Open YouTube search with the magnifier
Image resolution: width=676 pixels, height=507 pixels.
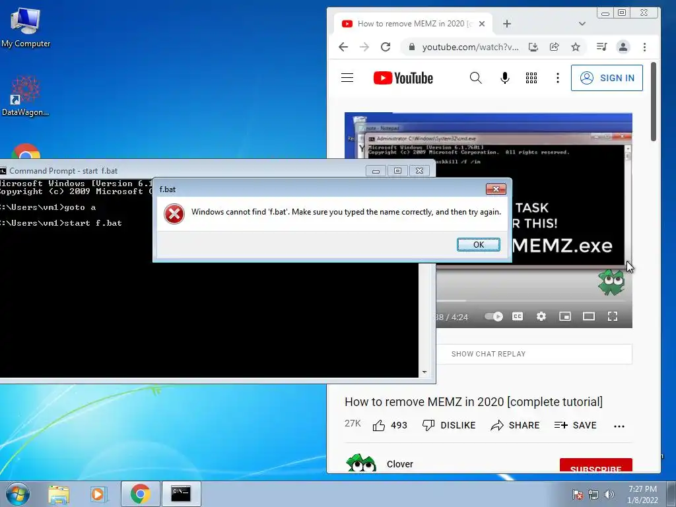coord(475,78)
